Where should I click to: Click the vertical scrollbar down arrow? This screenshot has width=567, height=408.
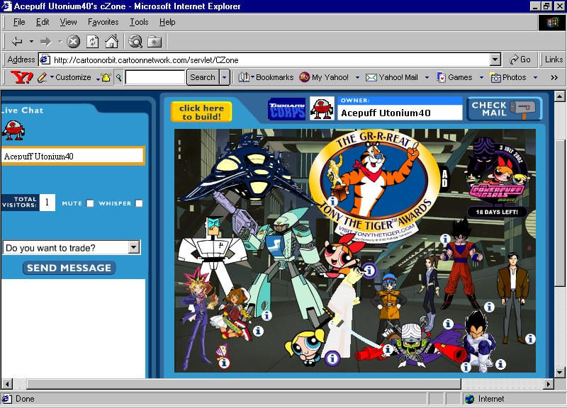pos(560,372)
